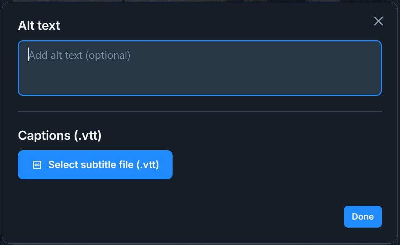Click the empty bottom area of the alt text box
400x245 pixels.
click(199, 85)
